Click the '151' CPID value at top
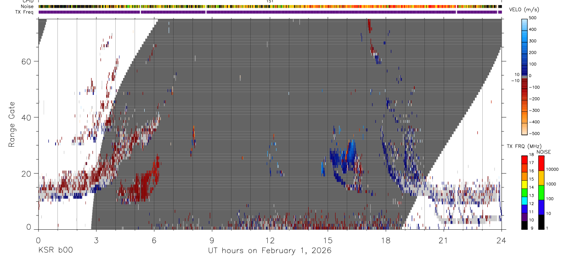The image size is (564, 260). [270, 1]
